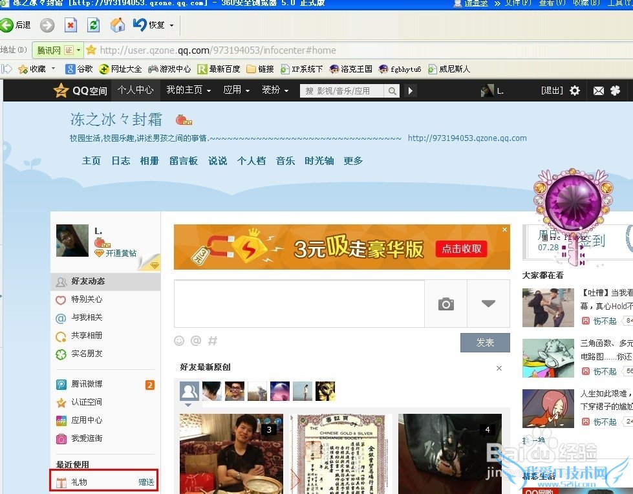This screenshot has width=633, height=494.
Task: Open the 游戏中心 bookmark
Action: click(x=169, y=69)
